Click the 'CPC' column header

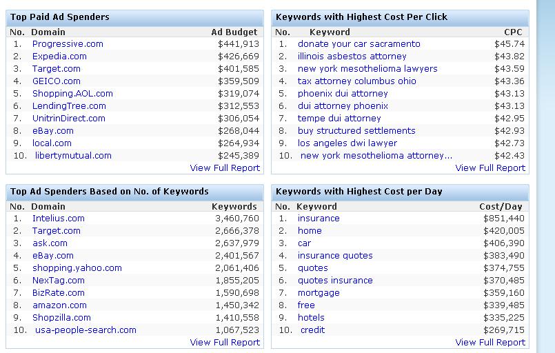pyautogui.click(x=513, y=32)
